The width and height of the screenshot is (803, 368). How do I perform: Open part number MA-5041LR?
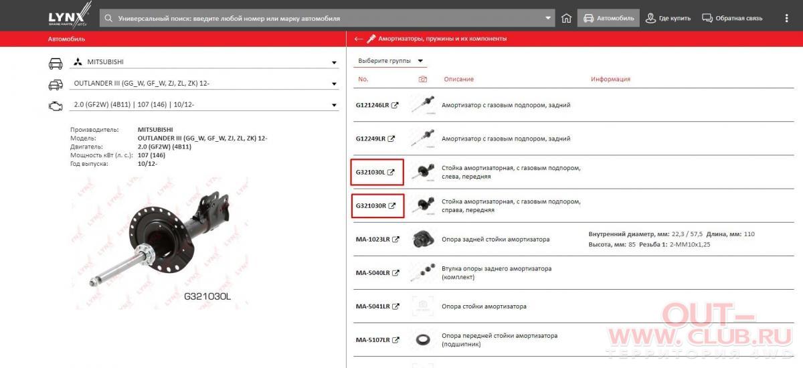377,306
